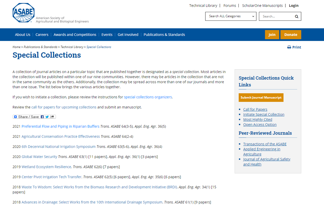Image resolution: width=324 pixels, height=207 pixels.
Task: Open the Search ALL Categories dropdown
Action: point(231,16)
